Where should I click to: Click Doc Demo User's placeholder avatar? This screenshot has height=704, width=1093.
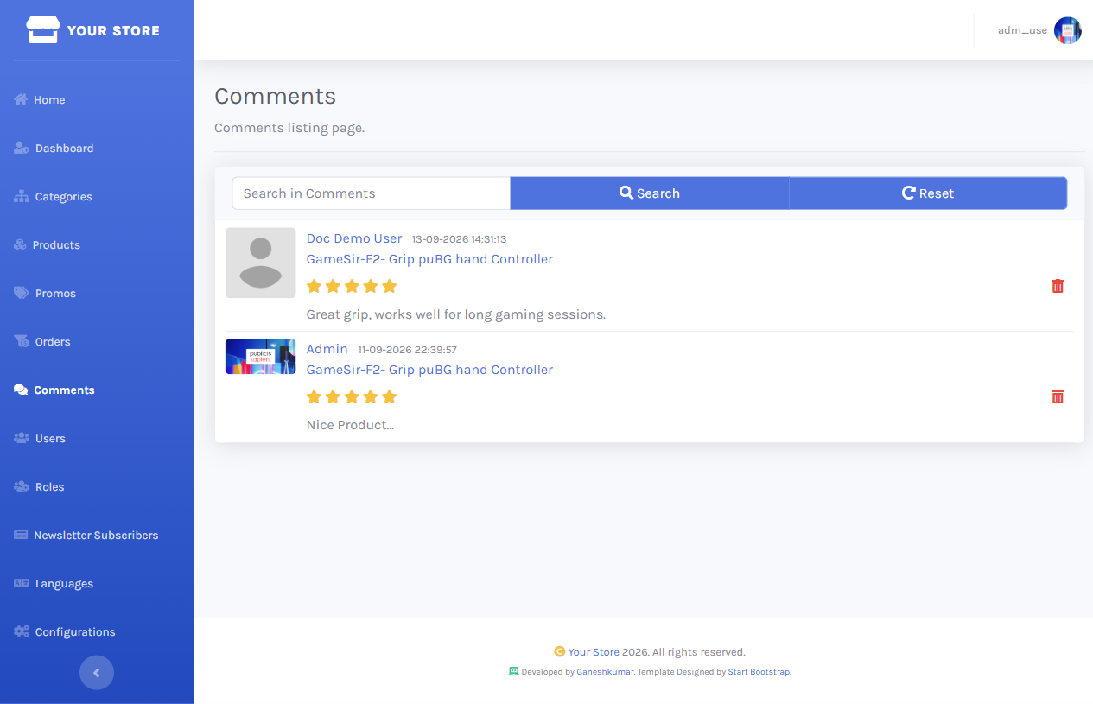coord(261,263)
